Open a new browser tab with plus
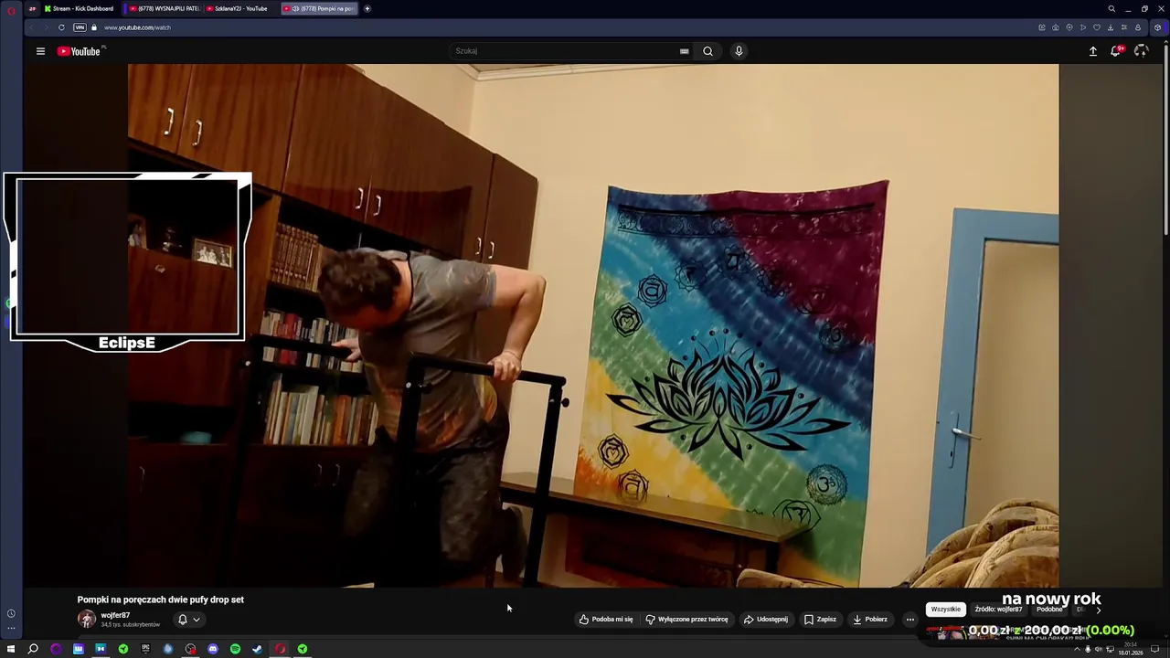The height and width of the screenshot is (658, 1170). tap(367, 8)
